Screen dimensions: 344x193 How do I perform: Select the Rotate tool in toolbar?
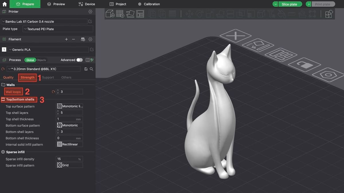coord(200,14)
